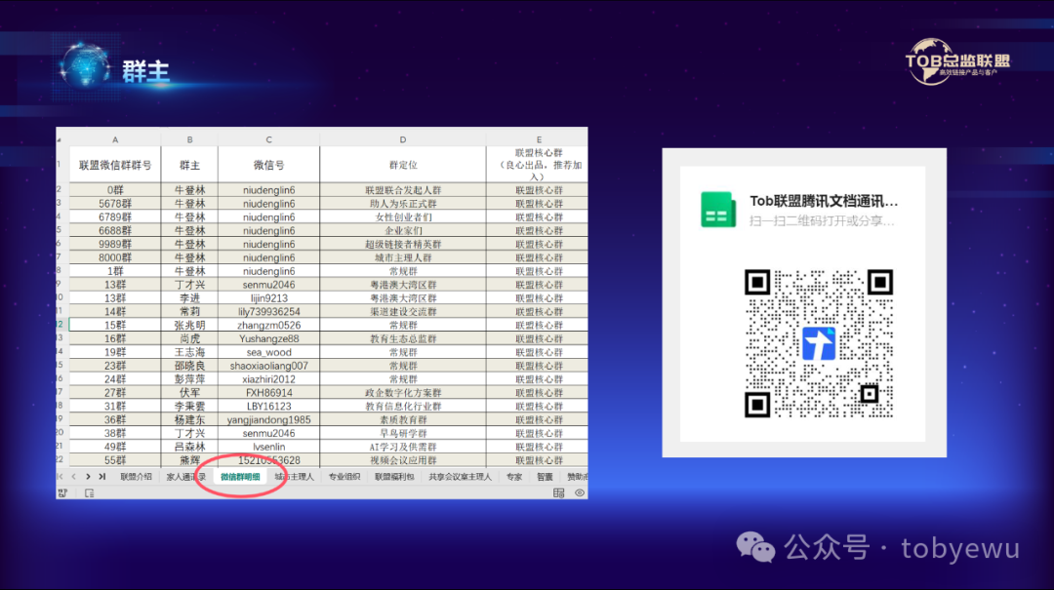
Task: Click the Tencent Docs QR code
Action: point(819,343)
